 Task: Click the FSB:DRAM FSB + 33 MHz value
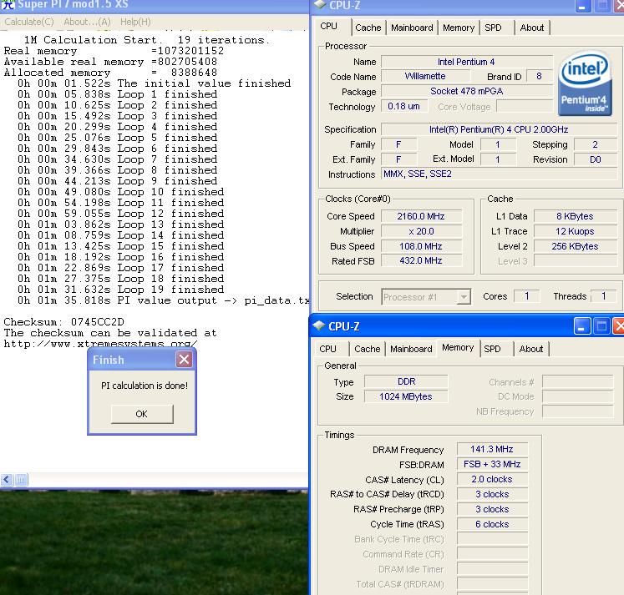click(492, 464)
